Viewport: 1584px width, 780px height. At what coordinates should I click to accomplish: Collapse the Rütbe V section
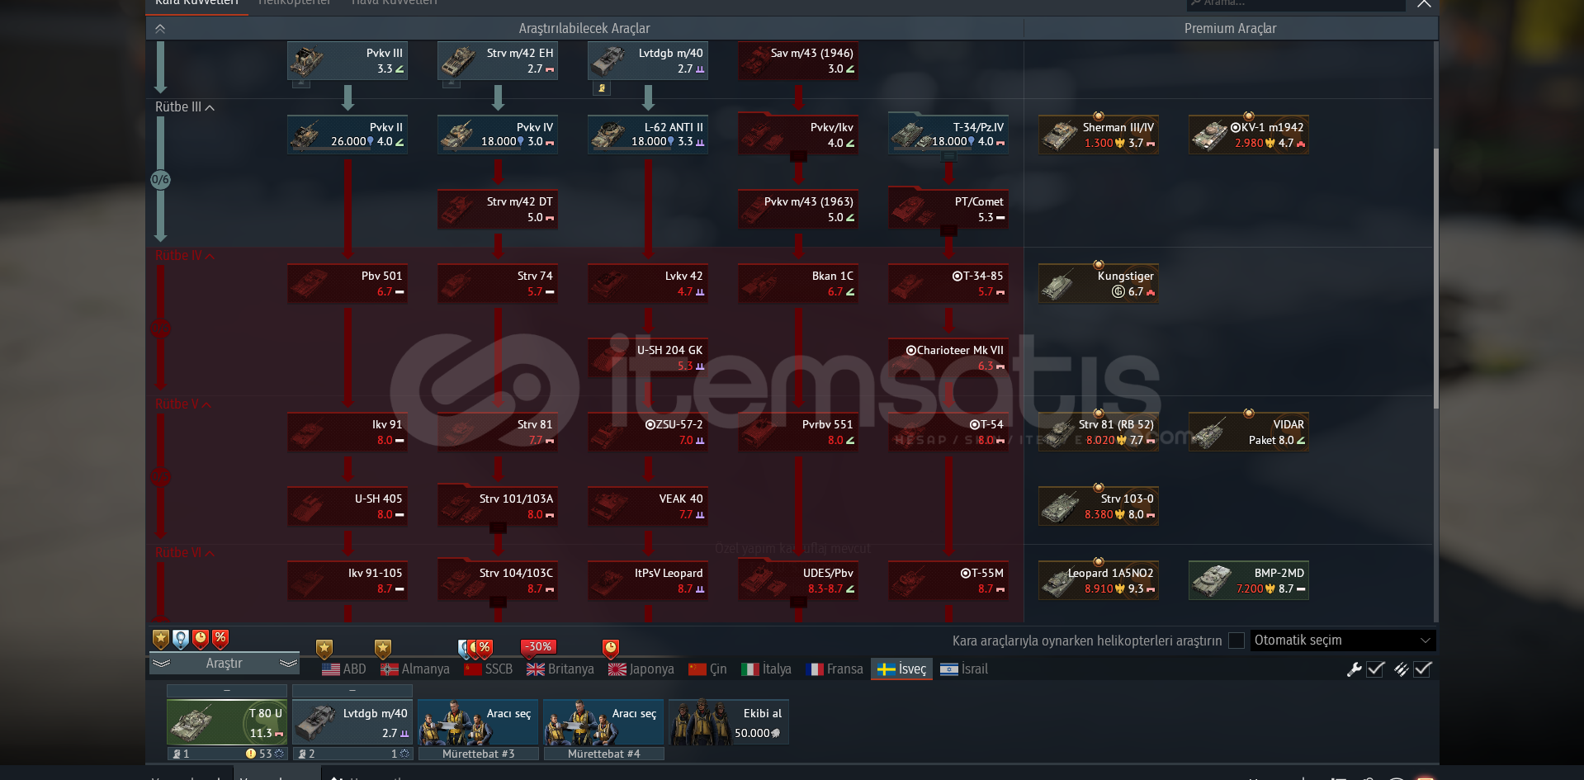tap(183, 404)
